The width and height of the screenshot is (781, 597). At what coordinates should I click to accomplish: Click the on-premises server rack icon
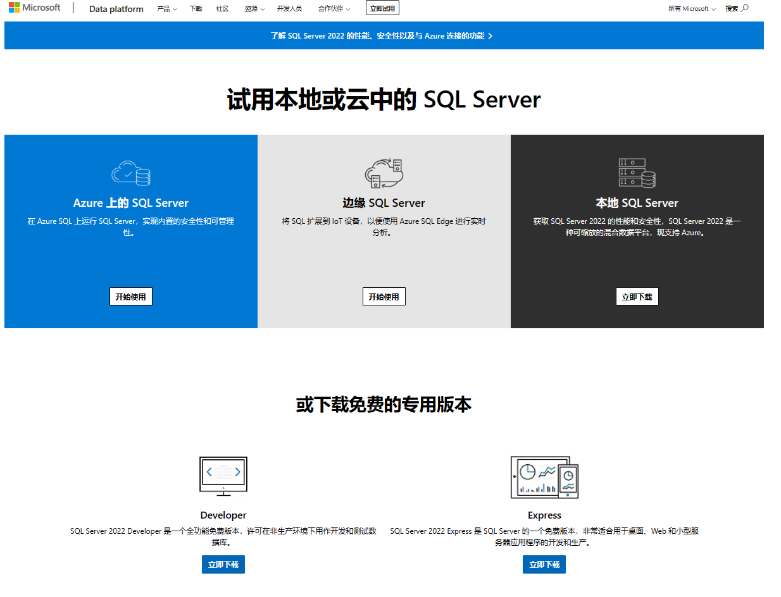click(637, 173)
